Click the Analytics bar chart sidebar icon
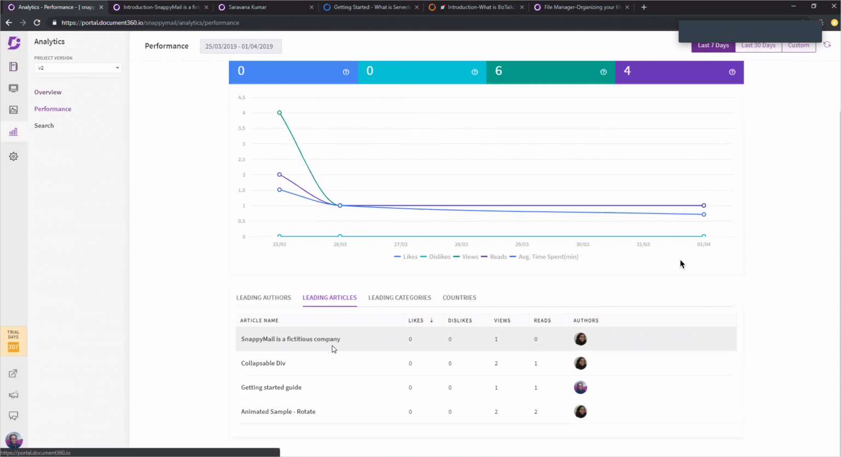This screenshot has height=457, width=841. [x=13, y=132]
